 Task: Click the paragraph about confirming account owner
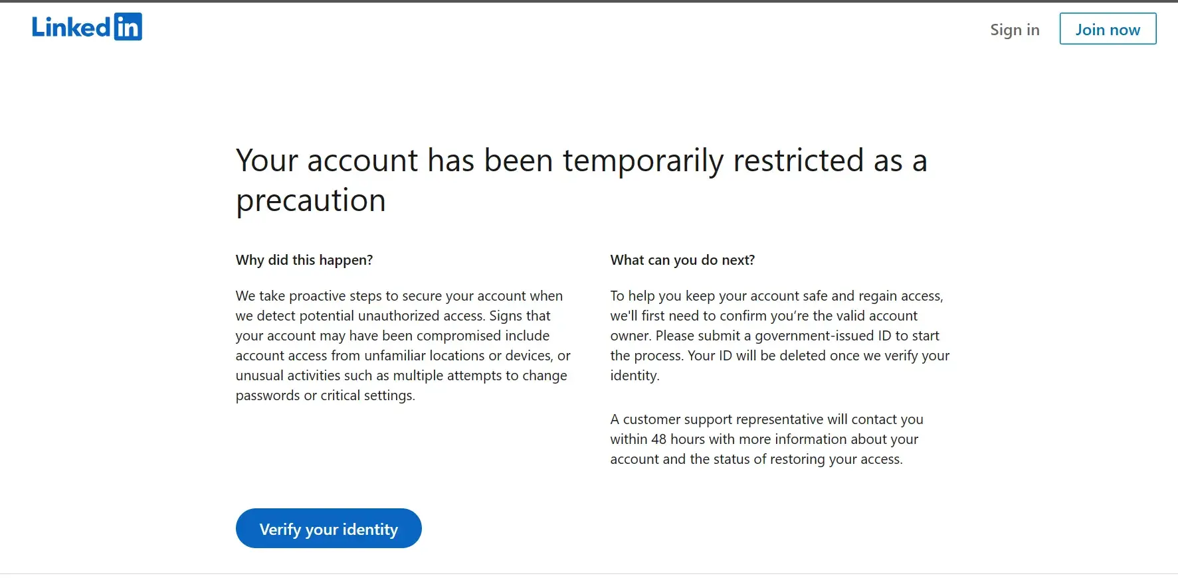[x=779, y=335]
